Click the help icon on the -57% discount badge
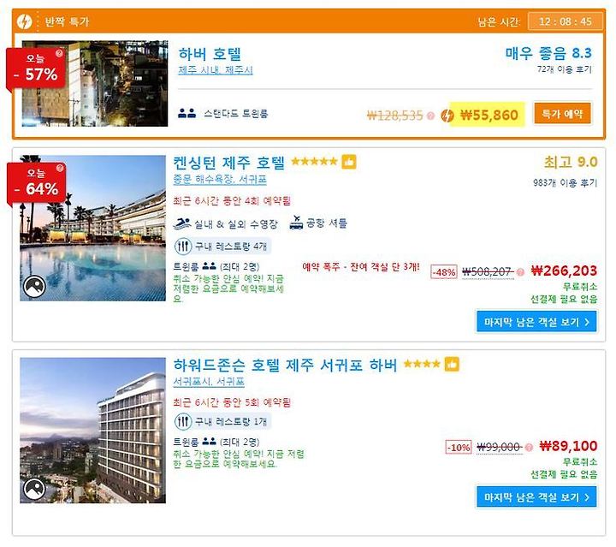 59,53
